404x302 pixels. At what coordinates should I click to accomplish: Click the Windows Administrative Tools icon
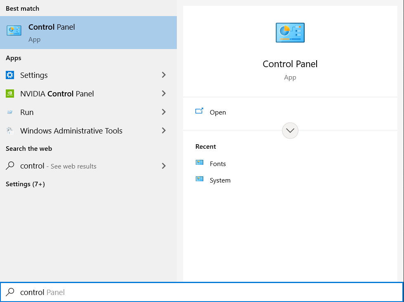(10, 131)
